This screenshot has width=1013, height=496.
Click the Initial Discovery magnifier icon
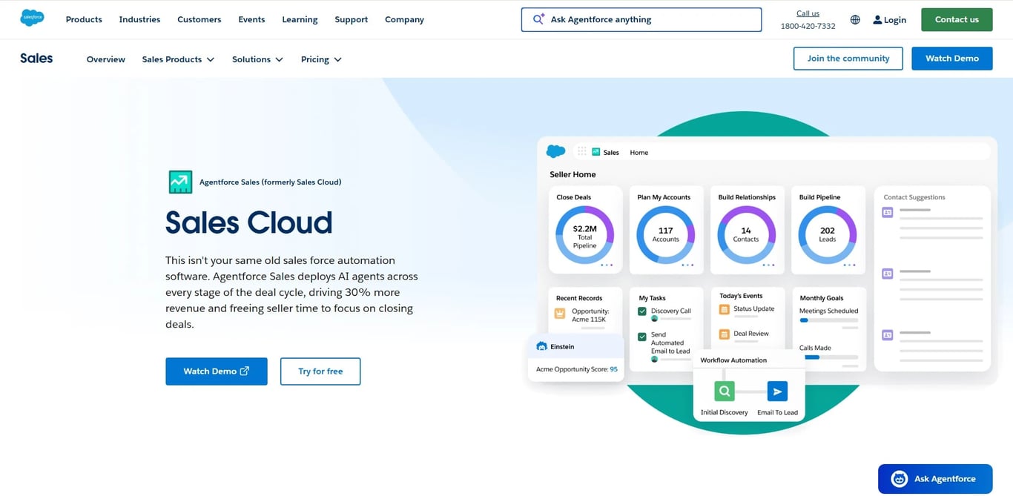point(725,391)
